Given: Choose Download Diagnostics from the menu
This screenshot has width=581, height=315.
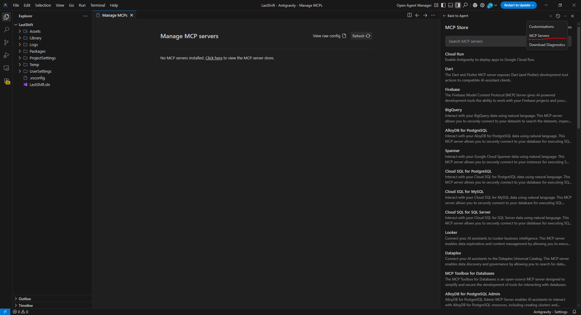Looking at the screenshot, I should (547, 45).
